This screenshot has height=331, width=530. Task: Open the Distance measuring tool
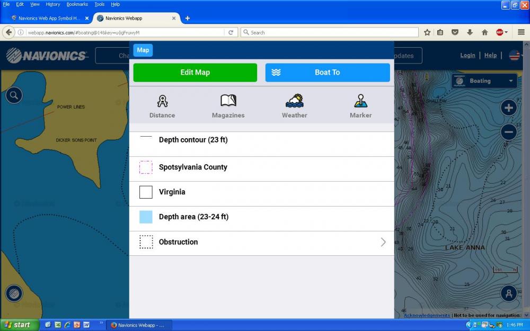[x=162, y=106]
